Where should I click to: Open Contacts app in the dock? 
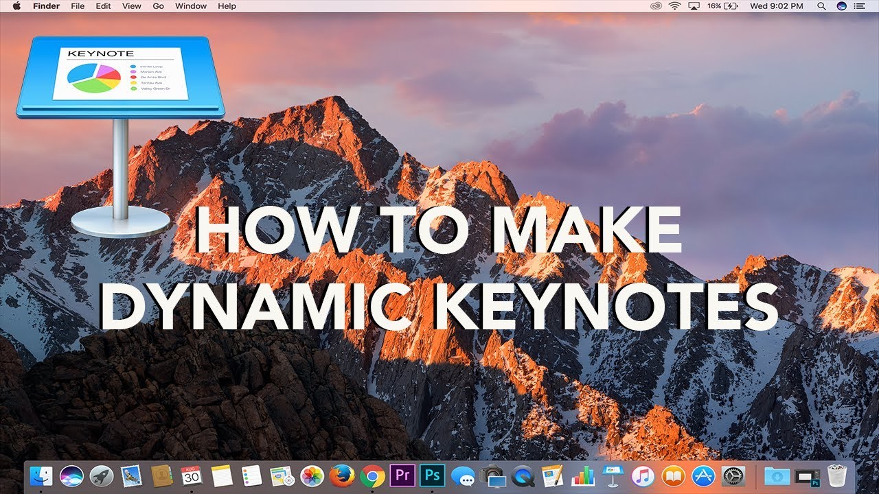coord(161,475)
